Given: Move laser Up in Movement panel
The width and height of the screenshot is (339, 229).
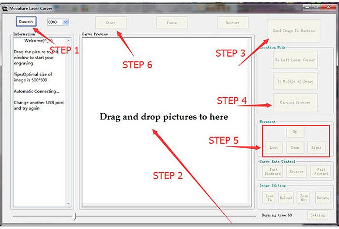Looking at the screenshot, I should point(295,132).
